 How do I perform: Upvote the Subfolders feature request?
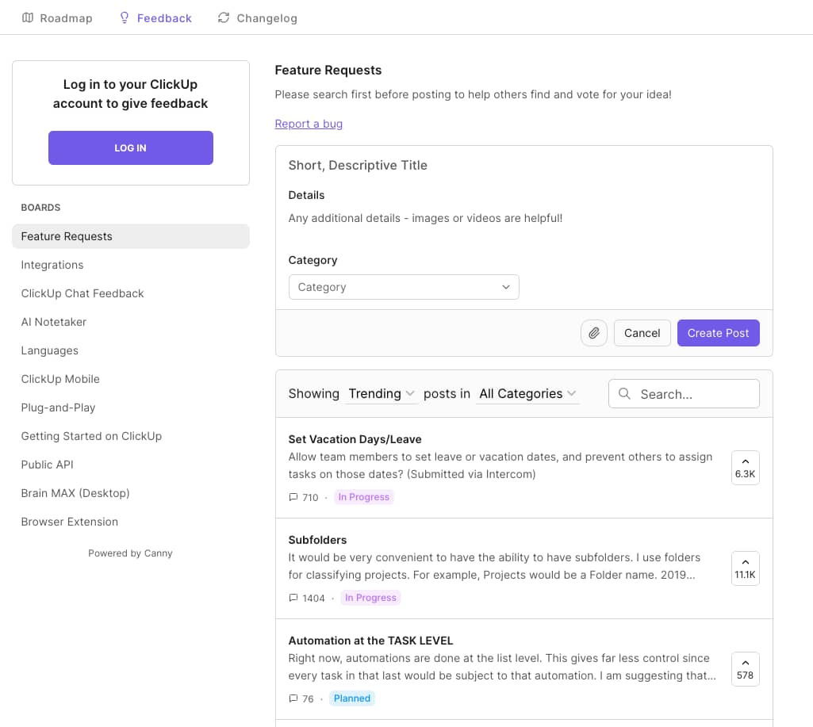coord(745,568)
